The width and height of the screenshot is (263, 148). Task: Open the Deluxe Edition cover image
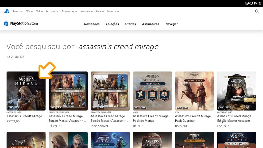[152, 140]
